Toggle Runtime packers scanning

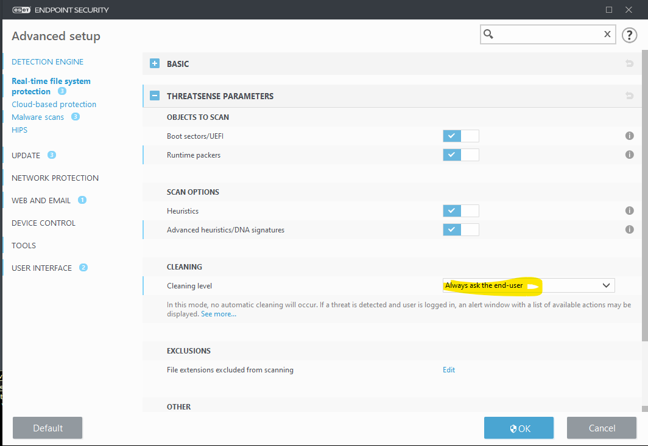pyautogui.click(x=461, y=155)
